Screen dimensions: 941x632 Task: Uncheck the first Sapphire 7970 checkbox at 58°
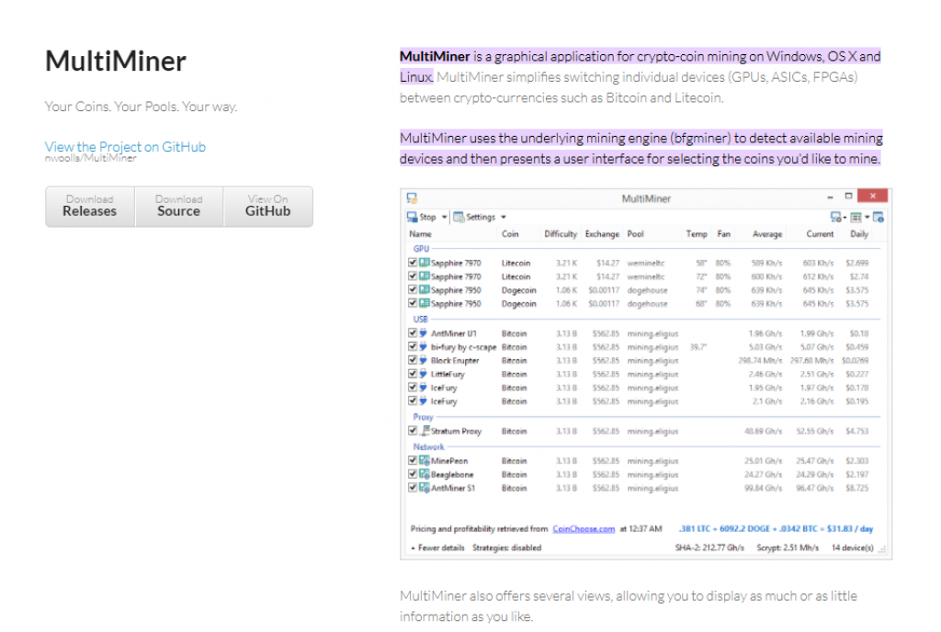click(413, 263)
